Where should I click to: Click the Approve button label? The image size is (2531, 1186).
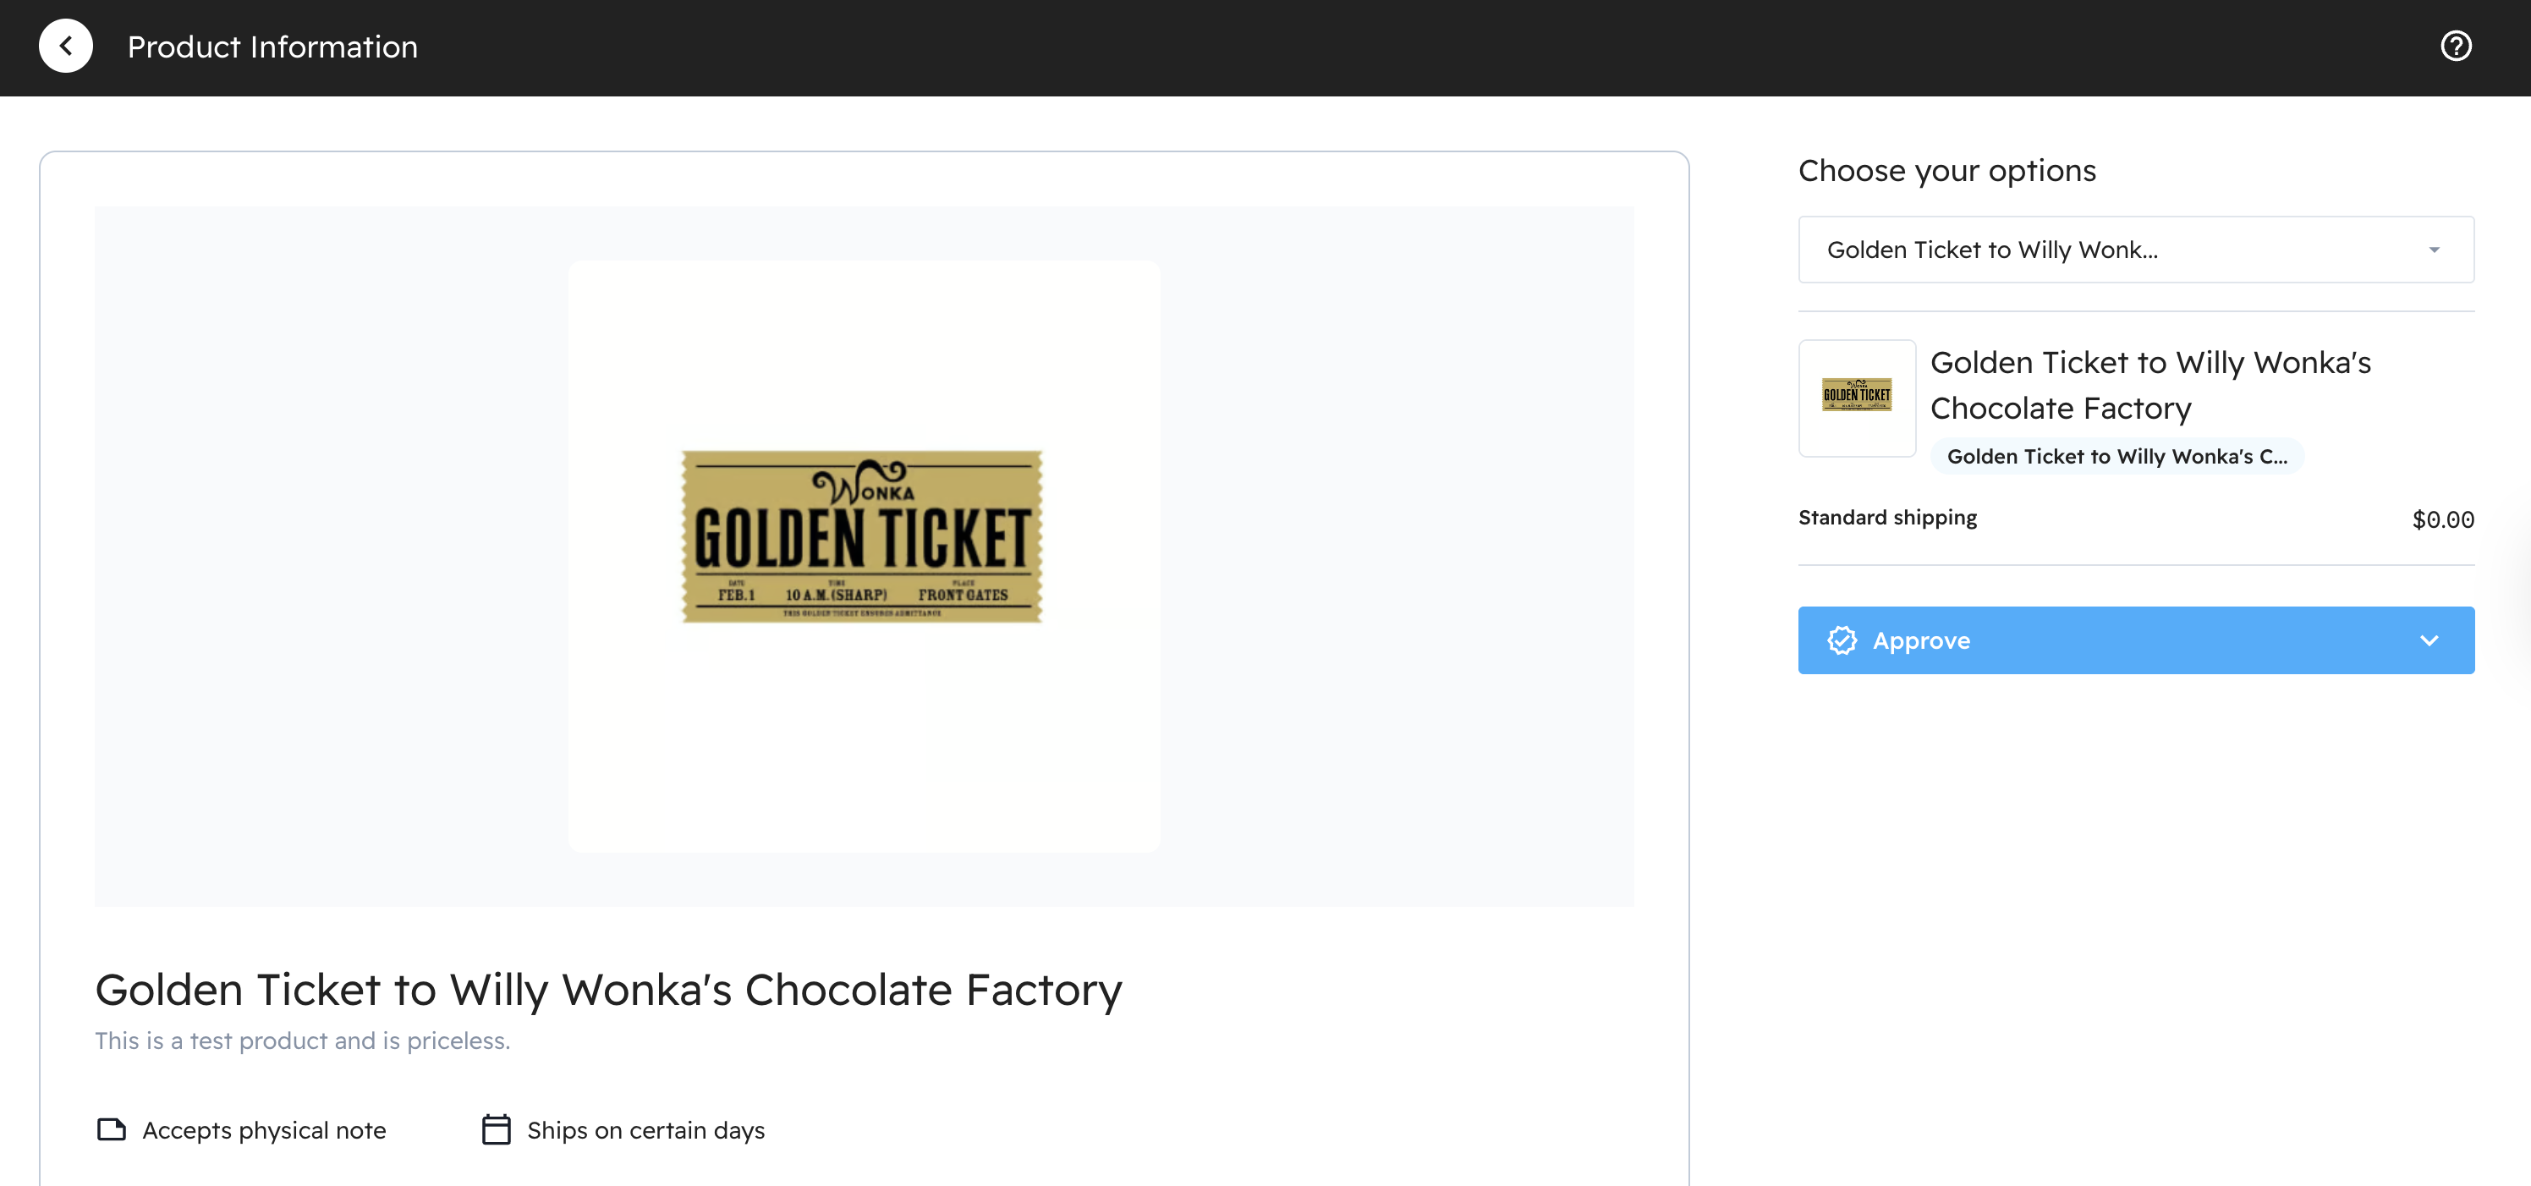tap(1921, 640)
